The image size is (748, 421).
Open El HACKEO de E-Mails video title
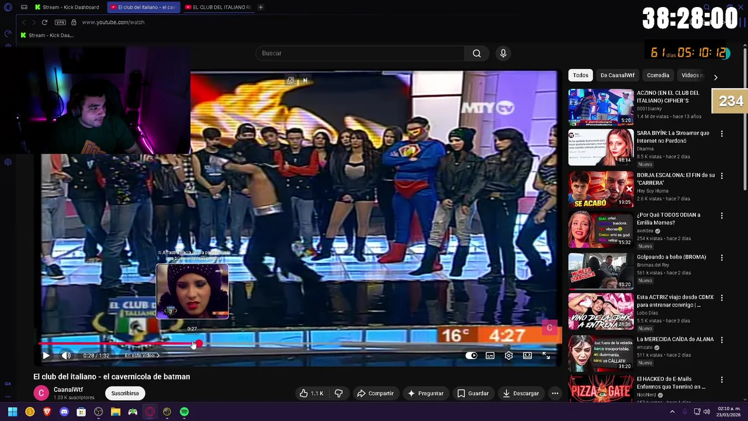tap(671, 383)
